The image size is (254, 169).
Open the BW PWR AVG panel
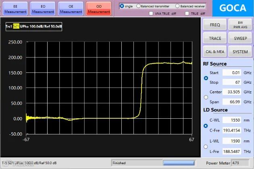pos(240,25)
